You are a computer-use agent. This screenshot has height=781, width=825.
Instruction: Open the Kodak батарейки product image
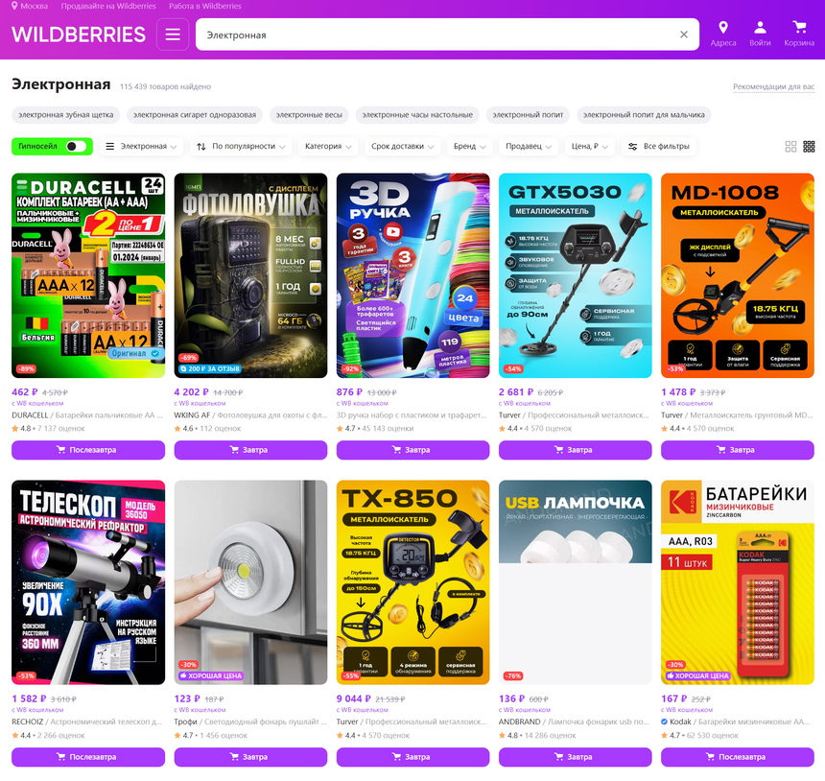click(738, 582)
